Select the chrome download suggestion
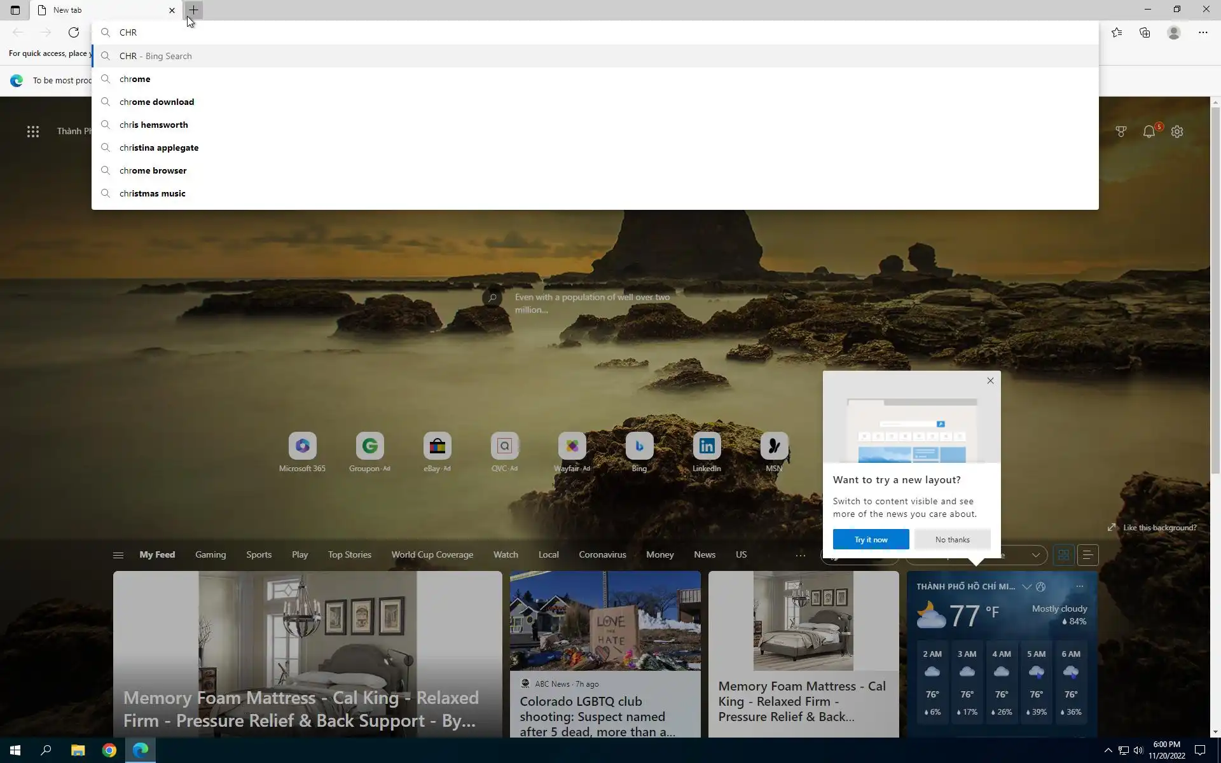1221x763 pixels. pyautogui.click(x=156, y=102)
